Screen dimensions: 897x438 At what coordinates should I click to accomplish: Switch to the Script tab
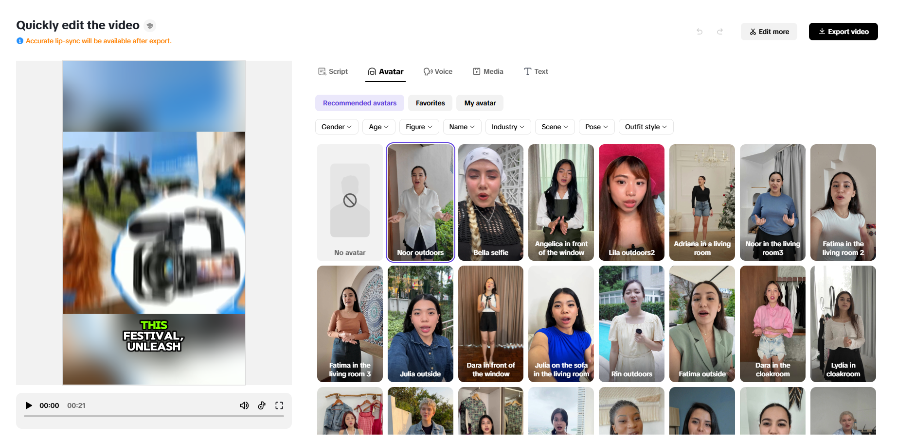coord(333,71)
